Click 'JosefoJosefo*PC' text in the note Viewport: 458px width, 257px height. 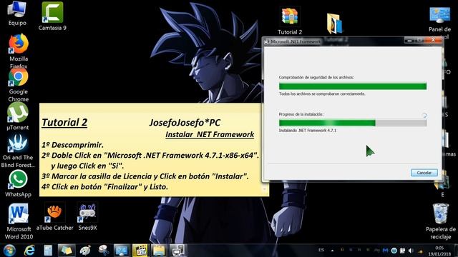(x=185, y=123)
